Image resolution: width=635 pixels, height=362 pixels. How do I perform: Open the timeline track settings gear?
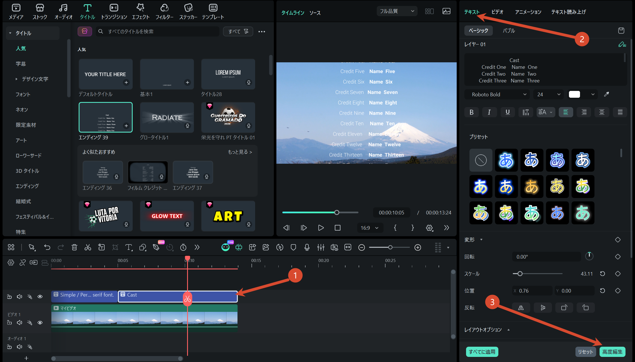coord(11,263)
